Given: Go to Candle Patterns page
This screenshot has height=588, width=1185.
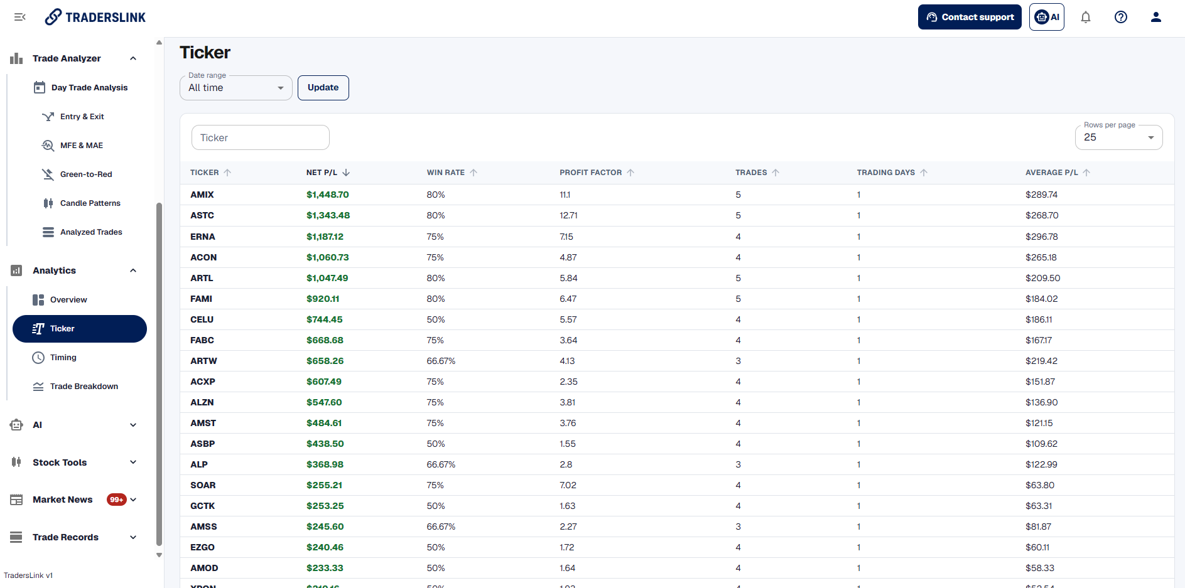Looking at the screenshot, I should point(90,203).
